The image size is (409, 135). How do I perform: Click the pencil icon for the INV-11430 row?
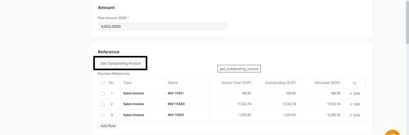(351, 104)
